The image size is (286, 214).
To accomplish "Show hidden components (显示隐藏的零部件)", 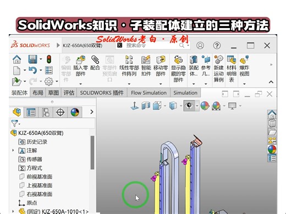I will pyautogui.click(x=178, y=69).
